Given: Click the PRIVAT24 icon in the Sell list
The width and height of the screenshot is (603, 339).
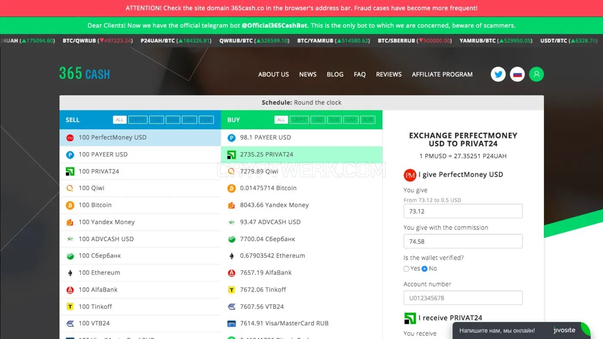Looking at the screenshot, I should click(x=70, y=171).
